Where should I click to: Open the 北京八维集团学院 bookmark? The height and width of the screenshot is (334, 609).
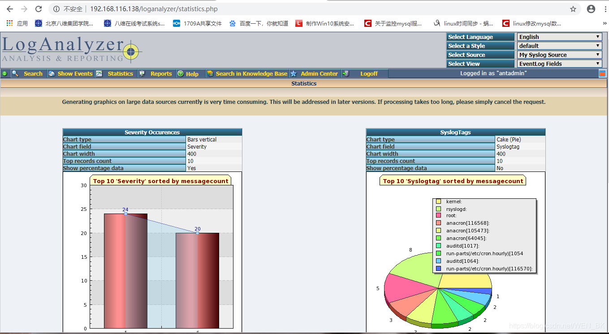tap(65, 23)
